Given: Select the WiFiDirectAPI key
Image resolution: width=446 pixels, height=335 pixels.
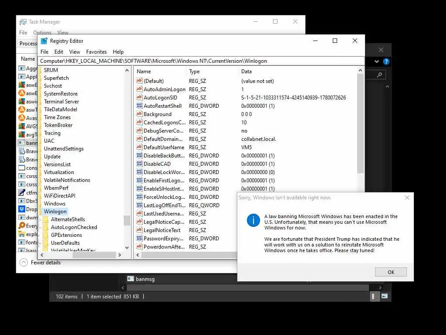Looking at the screenshot, I should (59, 196).
